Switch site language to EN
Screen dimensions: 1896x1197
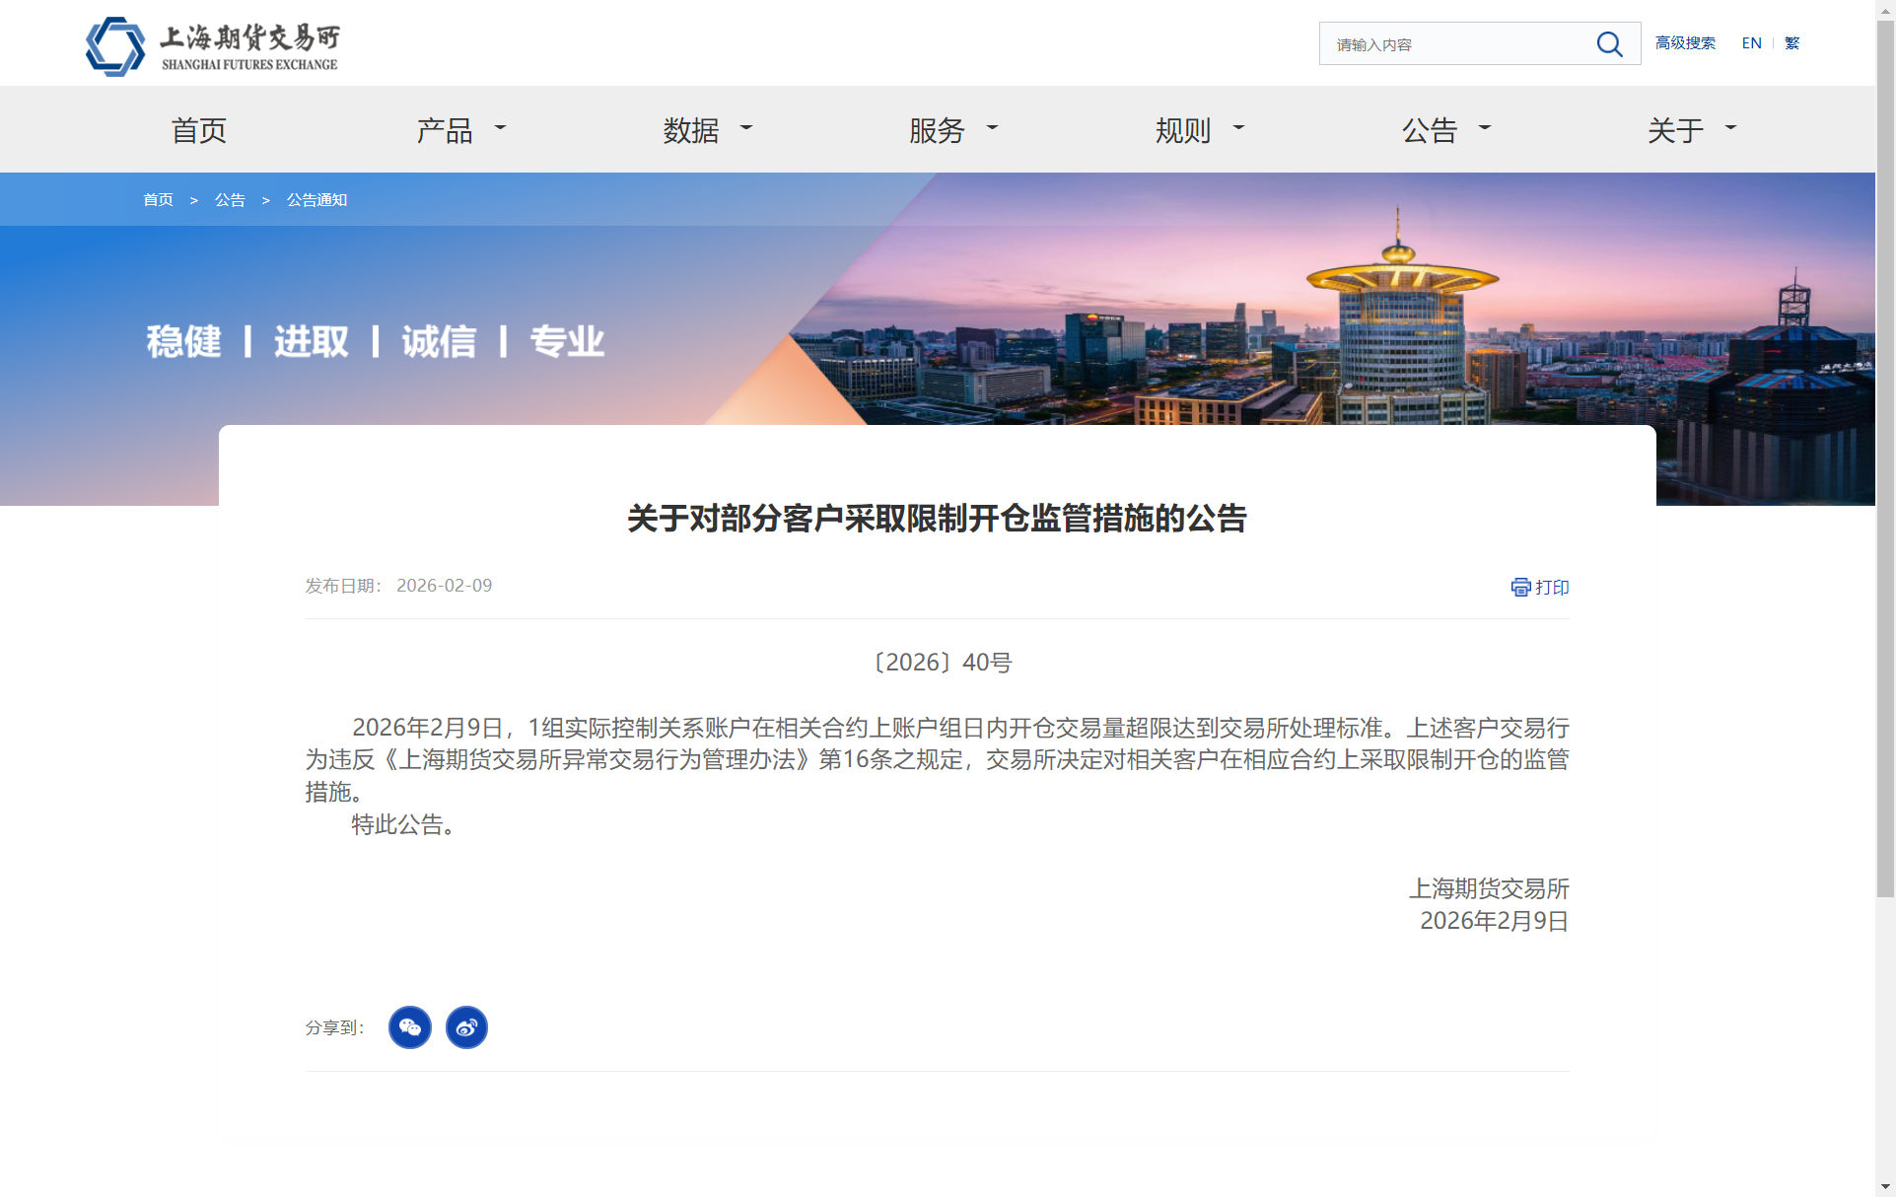(x=1751, y=43)
